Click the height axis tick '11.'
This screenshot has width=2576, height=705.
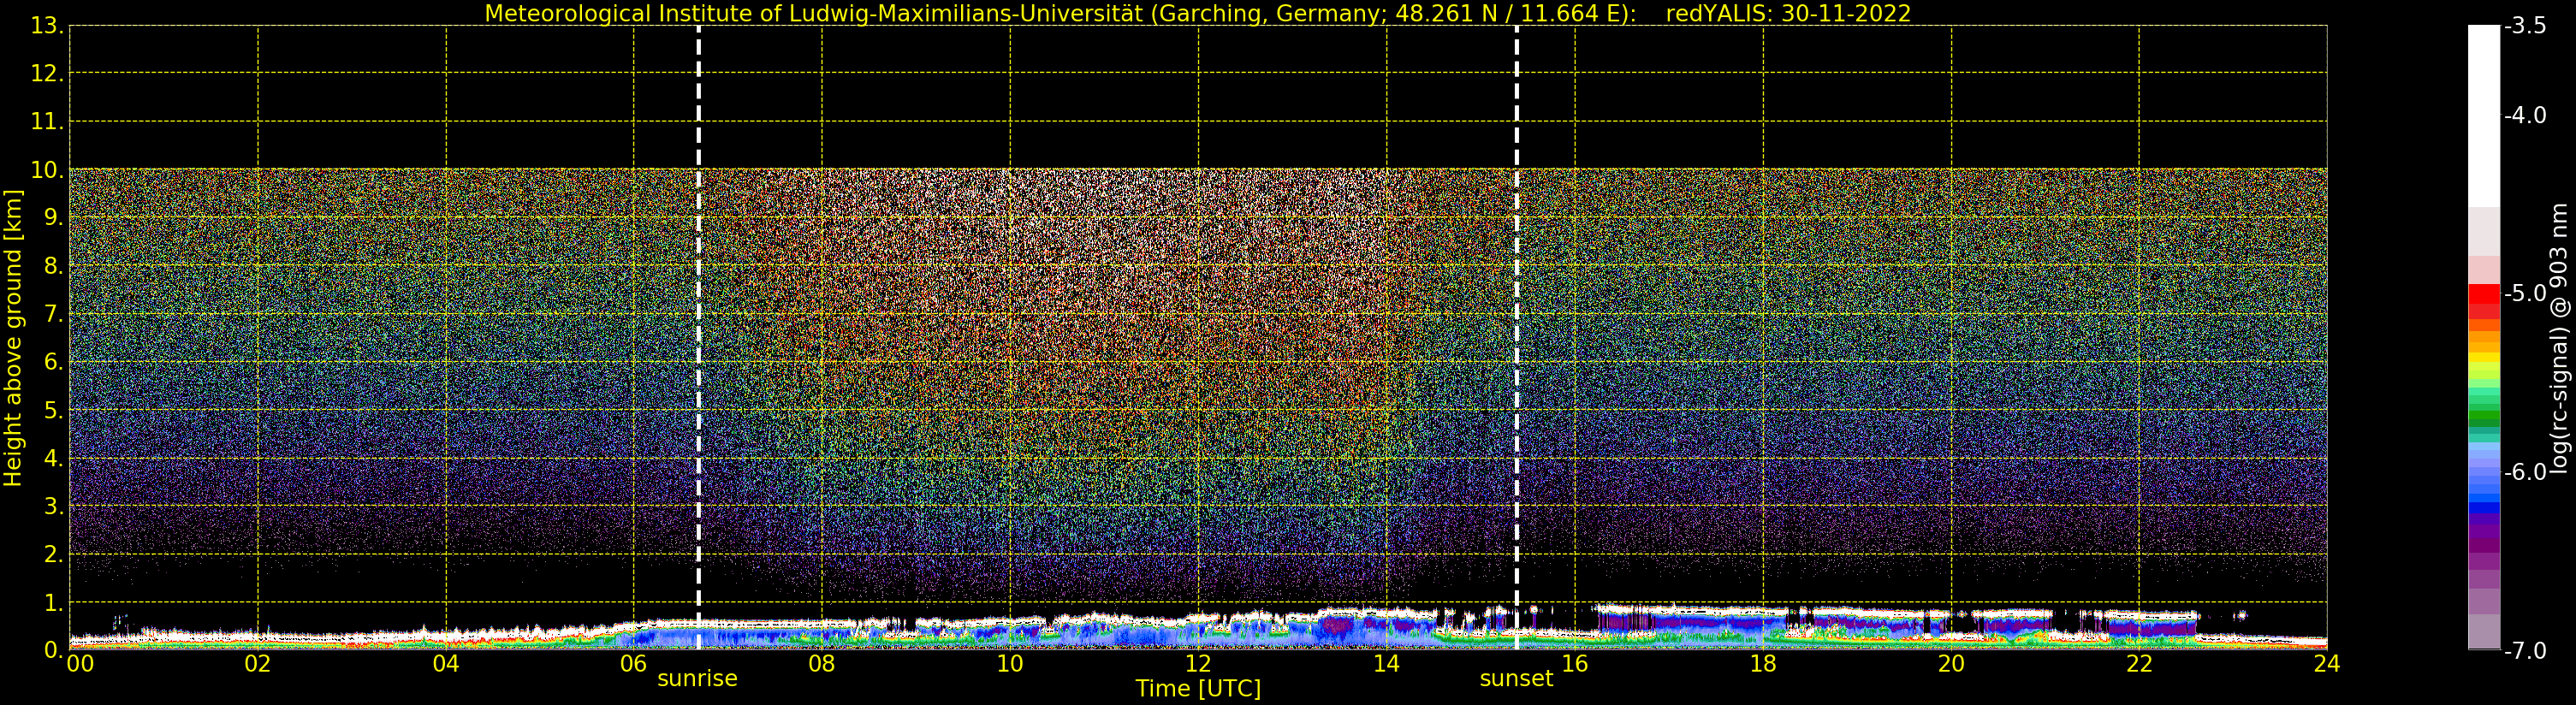[x=47, y=122]
